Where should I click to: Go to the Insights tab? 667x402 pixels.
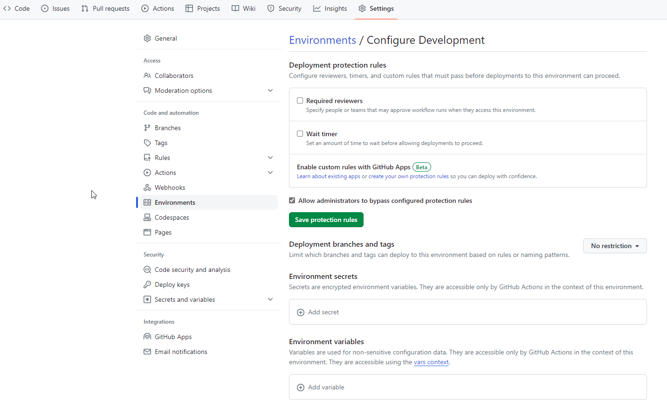click(330, 8)
